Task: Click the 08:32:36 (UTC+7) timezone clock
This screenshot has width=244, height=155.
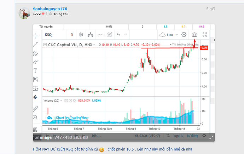Action: (147, 136)
